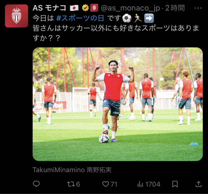The image size is (208, 194).
Task: Click the Monaco affiliate badge icon
Action: pos(94,8)
